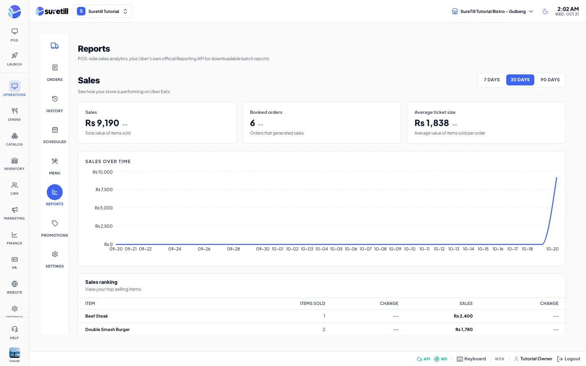
Task: Click the WEB label in footer
Action: point(499,359)
